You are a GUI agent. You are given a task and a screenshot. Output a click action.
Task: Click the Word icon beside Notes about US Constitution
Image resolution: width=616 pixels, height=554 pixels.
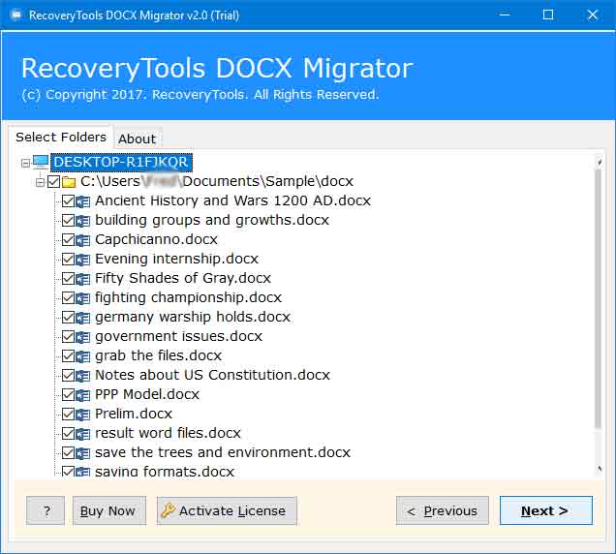pos(82,376)
